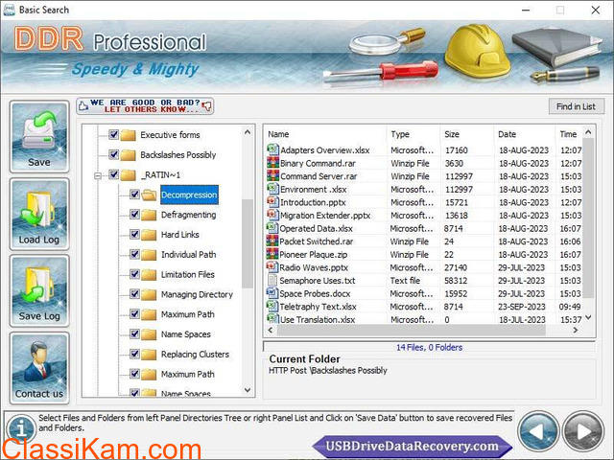Click the folder icon of Hard Links
Screen dimensions: 614x460
point(149,235)
